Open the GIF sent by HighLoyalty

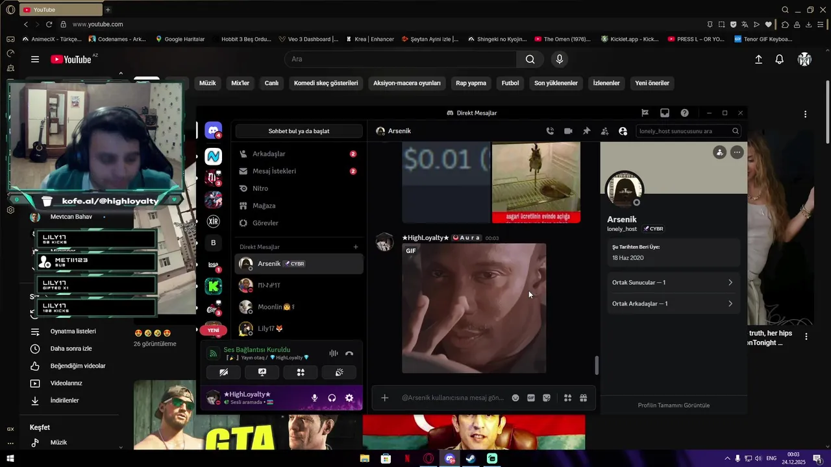[x=474, y=308]
